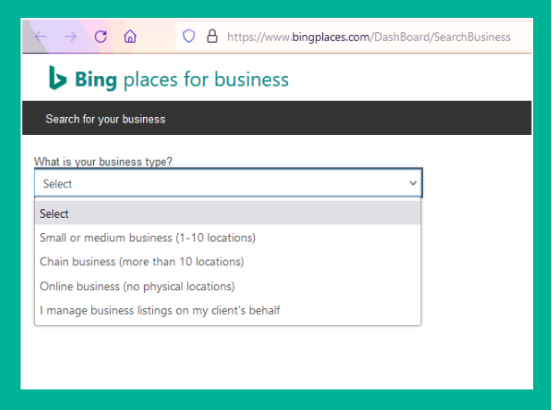Click the browser back arrow

coord(41,37)
